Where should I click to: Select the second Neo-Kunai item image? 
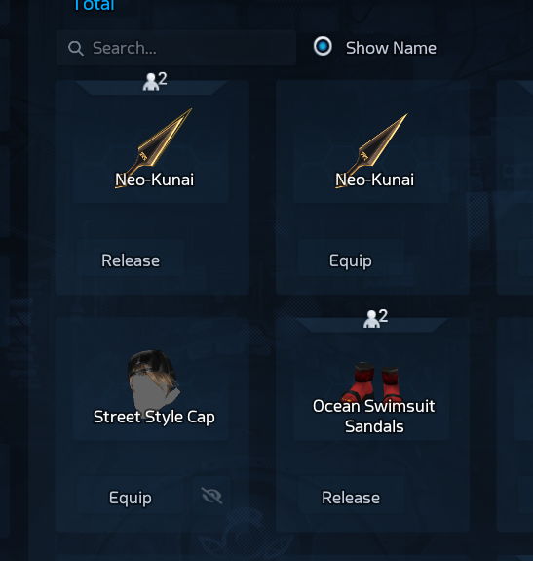371,150
